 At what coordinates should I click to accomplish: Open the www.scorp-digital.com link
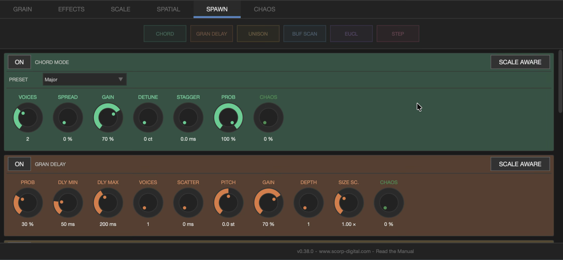tap(345, 251)
